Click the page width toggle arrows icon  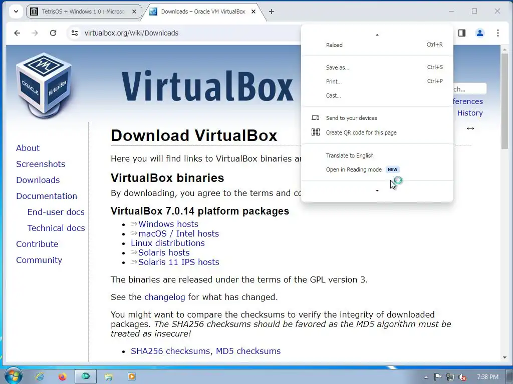pos(470,128)
